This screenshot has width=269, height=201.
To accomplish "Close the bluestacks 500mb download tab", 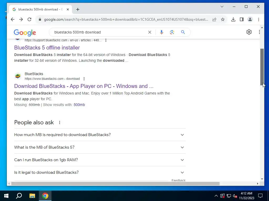I will pos(68,9).
